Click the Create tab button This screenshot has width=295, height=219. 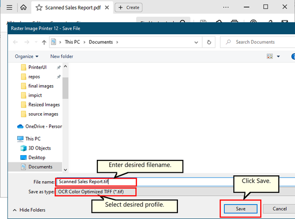(x=129, y=7)
